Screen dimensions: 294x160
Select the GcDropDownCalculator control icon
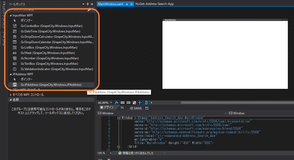(x=15, y=37)
